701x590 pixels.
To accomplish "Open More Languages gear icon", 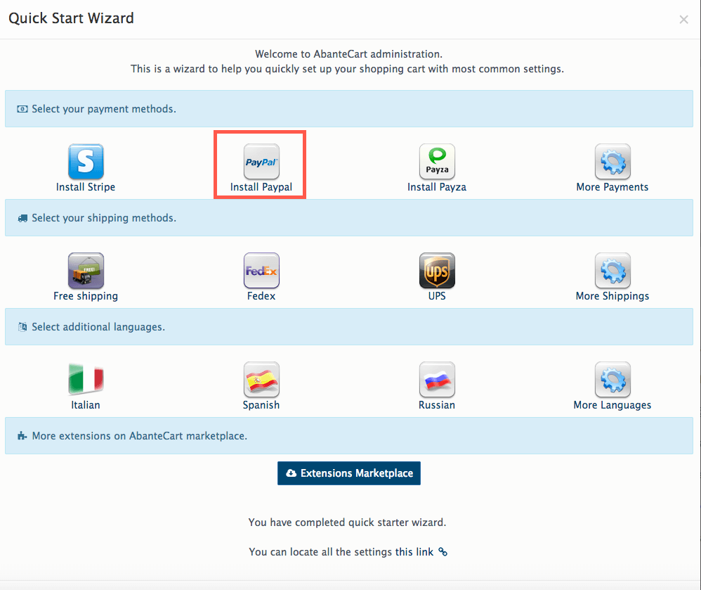I will 613,380.
